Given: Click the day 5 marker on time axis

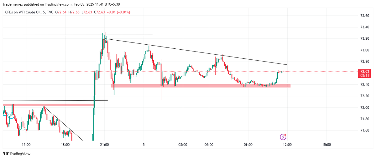Looking at the screenshot, I should (x=144, y=145).
